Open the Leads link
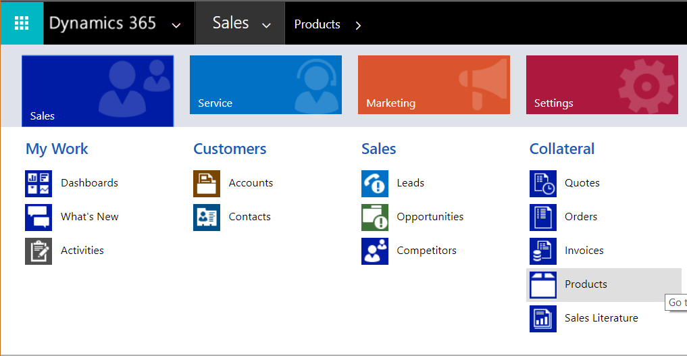Viewport: 687px width, 356px height. pyautogui.click(x=411, y=182)
